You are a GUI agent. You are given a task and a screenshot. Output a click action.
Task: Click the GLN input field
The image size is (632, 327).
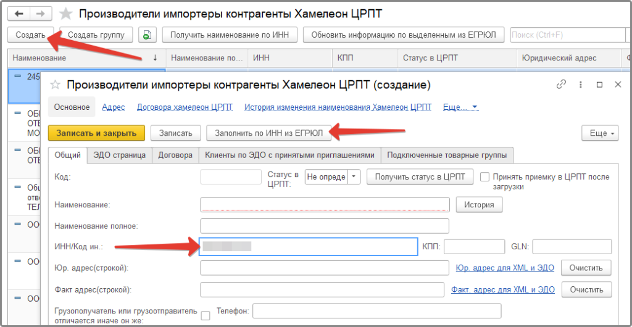(572, 246)
